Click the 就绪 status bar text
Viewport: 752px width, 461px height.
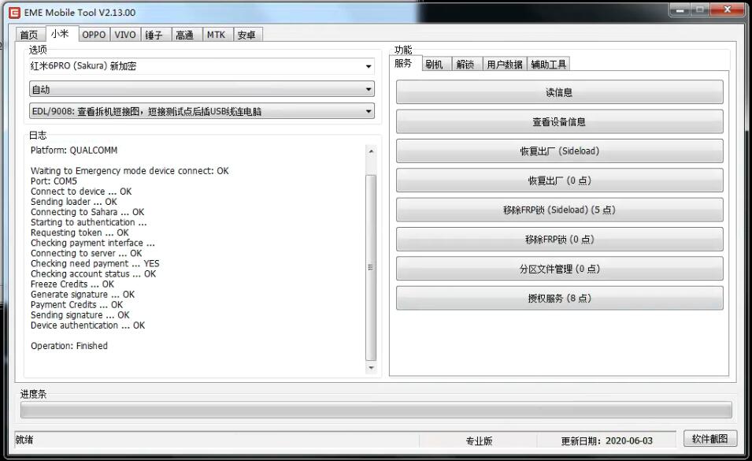click(x=24, y=440)
